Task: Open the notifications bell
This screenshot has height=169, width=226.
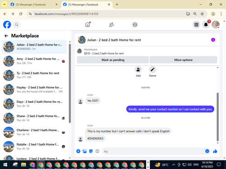Action: coord(206,25)
